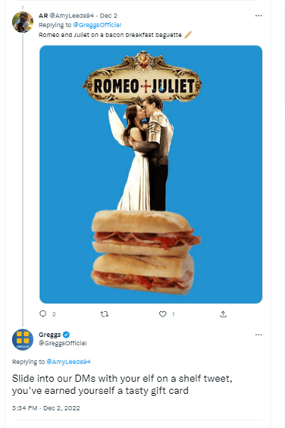Click the @GreggsOfficial handle under Greggs
Image resolution: width=285 pixels, height=428 pixels.
pos(63,343)
